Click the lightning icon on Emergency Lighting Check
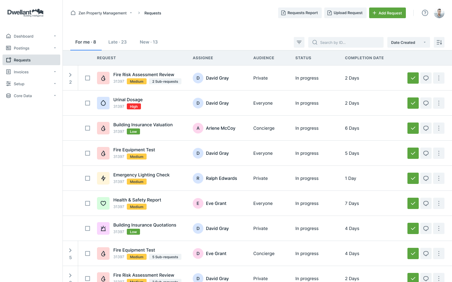The height and width of the screenshot is (282, 452). pyautogui.click(x=103, y=178)
